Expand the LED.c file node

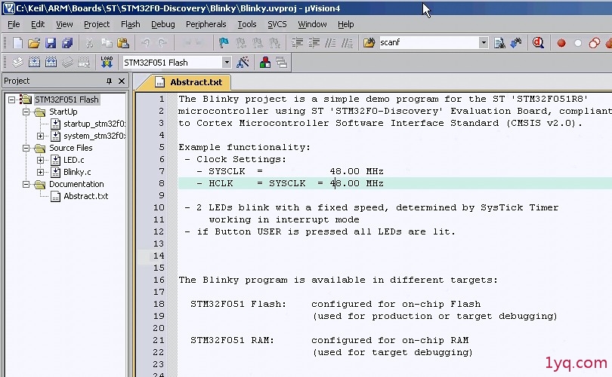click(40, 160)
